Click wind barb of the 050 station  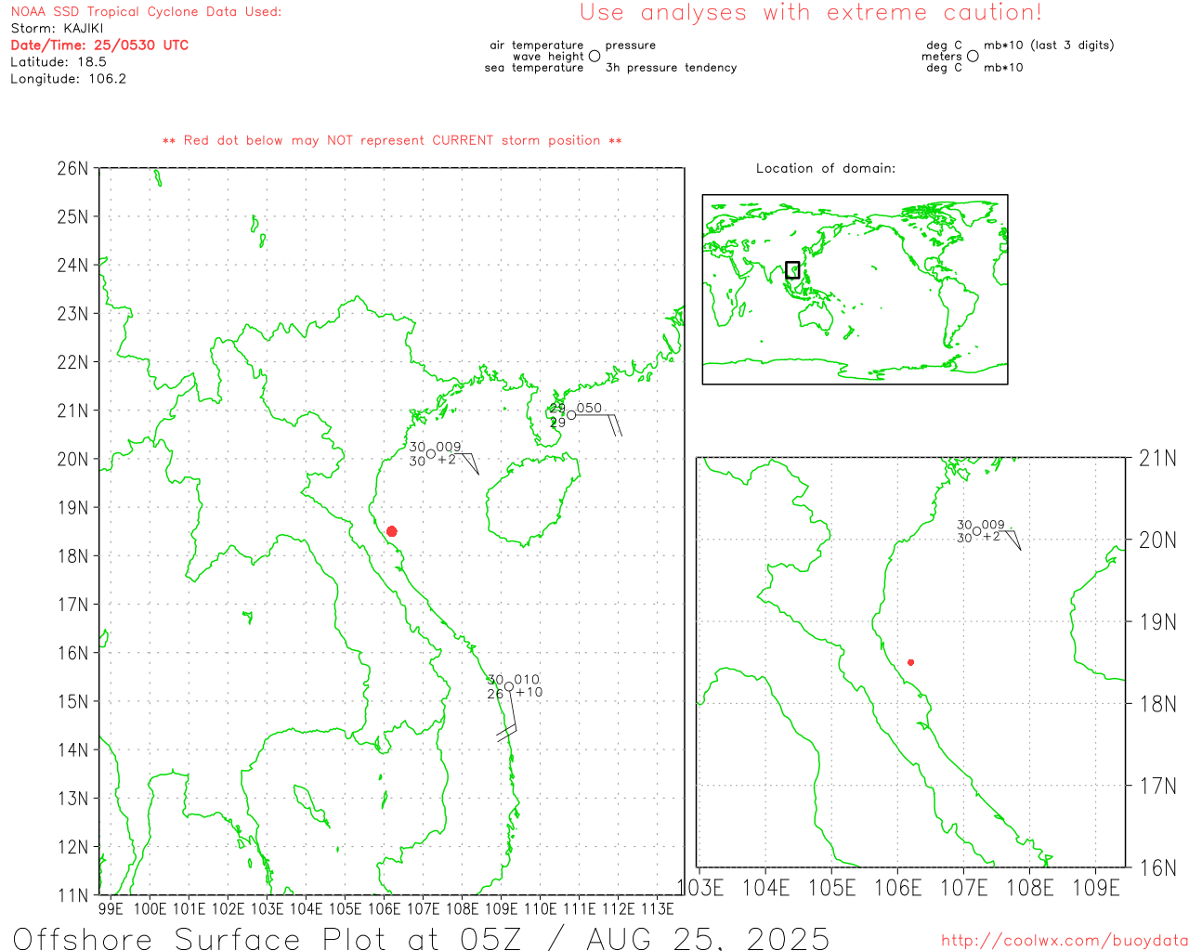point(598,424)
